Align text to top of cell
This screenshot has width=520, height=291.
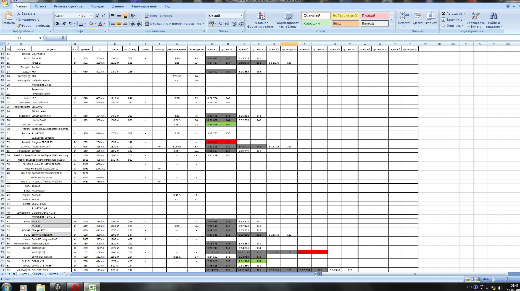(113, 16)
